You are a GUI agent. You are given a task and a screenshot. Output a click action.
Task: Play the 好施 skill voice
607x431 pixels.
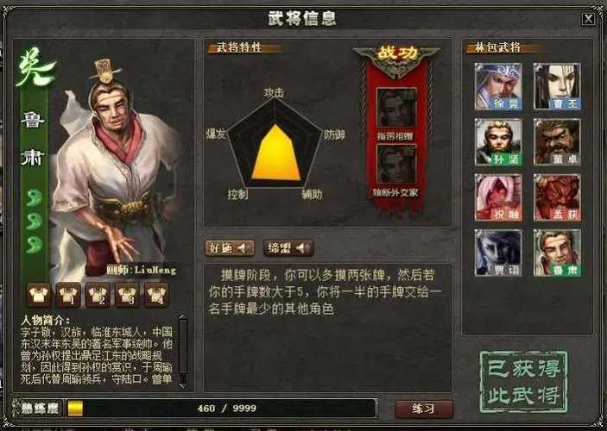pos(230,248)
